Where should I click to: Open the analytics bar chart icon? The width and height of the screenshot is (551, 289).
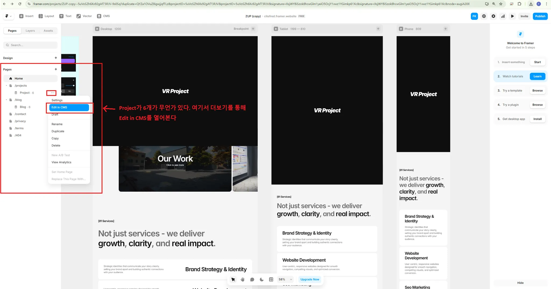point(503,16)
